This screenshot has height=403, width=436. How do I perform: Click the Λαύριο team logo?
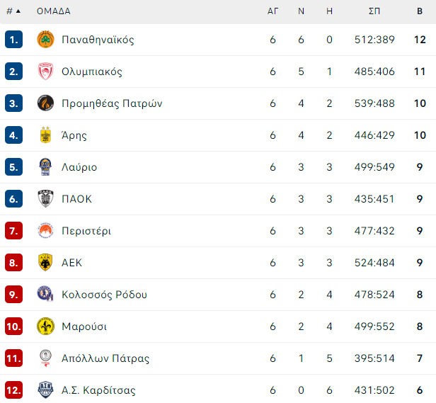[45, 166]
